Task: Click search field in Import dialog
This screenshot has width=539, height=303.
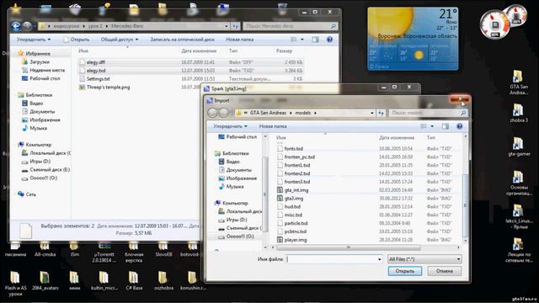Action: click(x=428, y=113)
